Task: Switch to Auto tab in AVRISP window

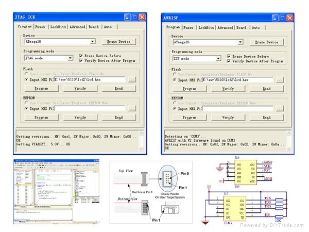Action: (256, 28)
